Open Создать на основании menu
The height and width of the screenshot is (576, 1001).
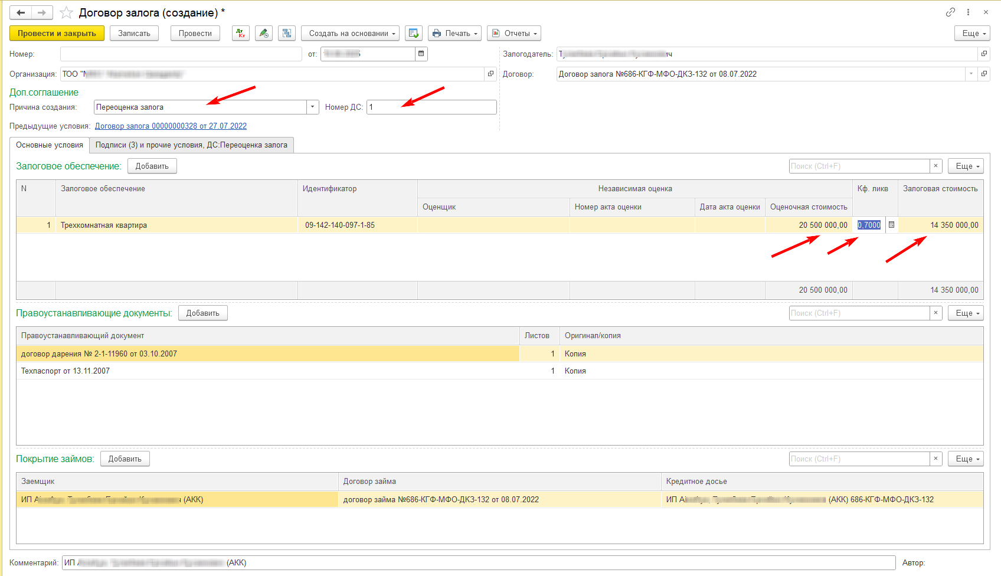[x=351, y=33]
